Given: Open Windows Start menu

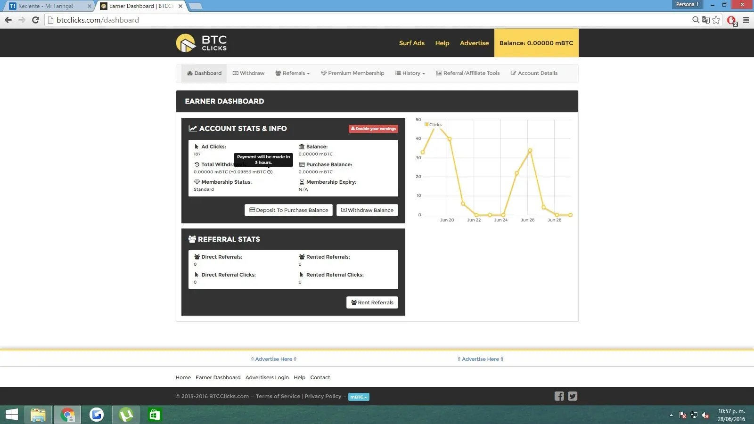Looking at the screenshot, I should coord(11,415).
